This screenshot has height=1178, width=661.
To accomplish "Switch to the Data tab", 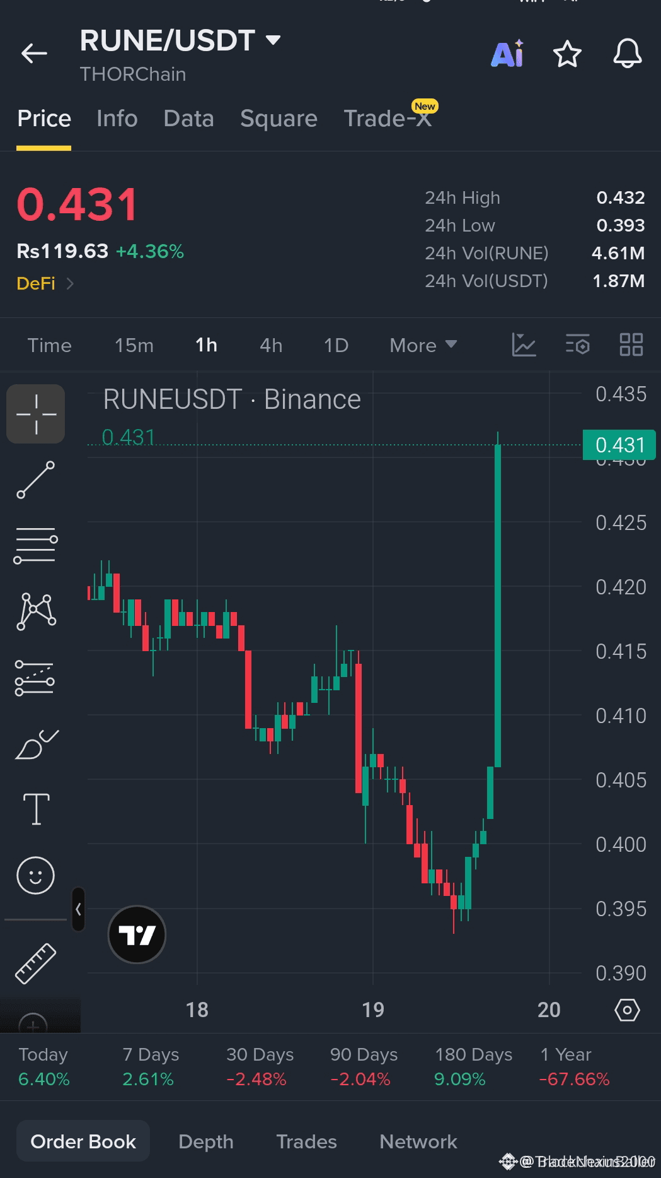I will coord(188,119).
